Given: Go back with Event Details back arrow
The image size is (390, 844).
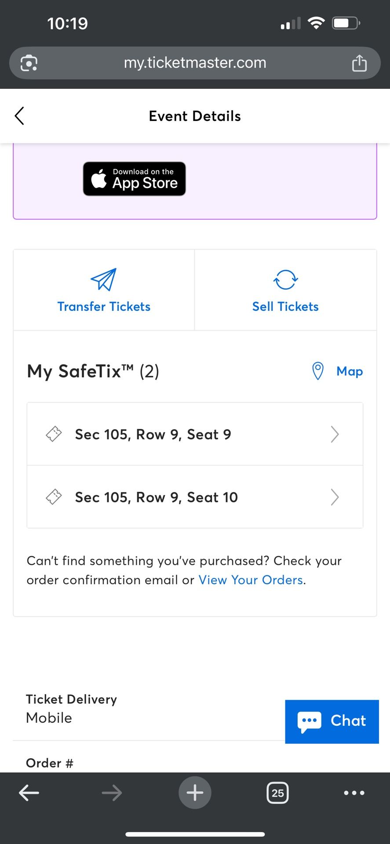Looking at the screenshot, I should coord(19,116).
